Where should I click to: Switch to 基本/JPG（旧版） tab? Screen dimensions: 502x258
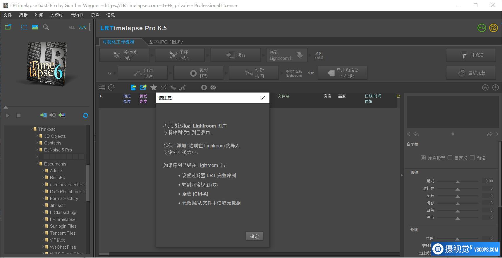click(x=166, y=42)
